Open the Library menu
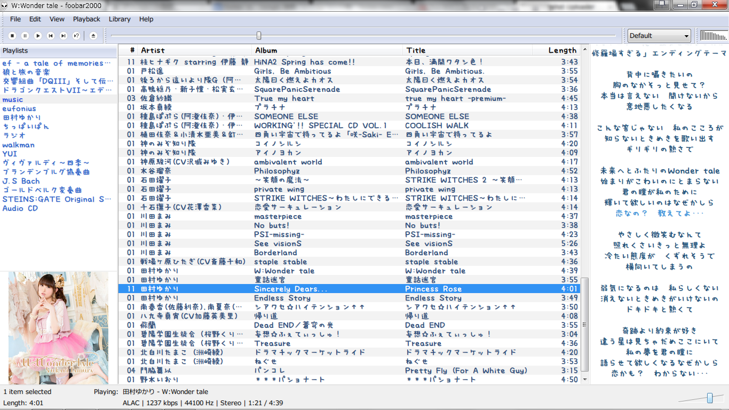Viewport: 729px width, 410px height. 120,19
